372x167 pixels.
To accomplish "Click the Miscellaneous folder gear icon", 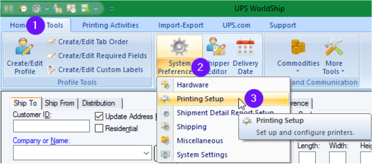I will 165,141.
